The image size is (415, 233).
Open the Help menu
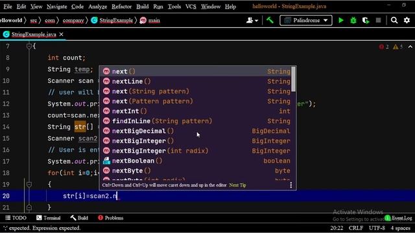(230, 6)
